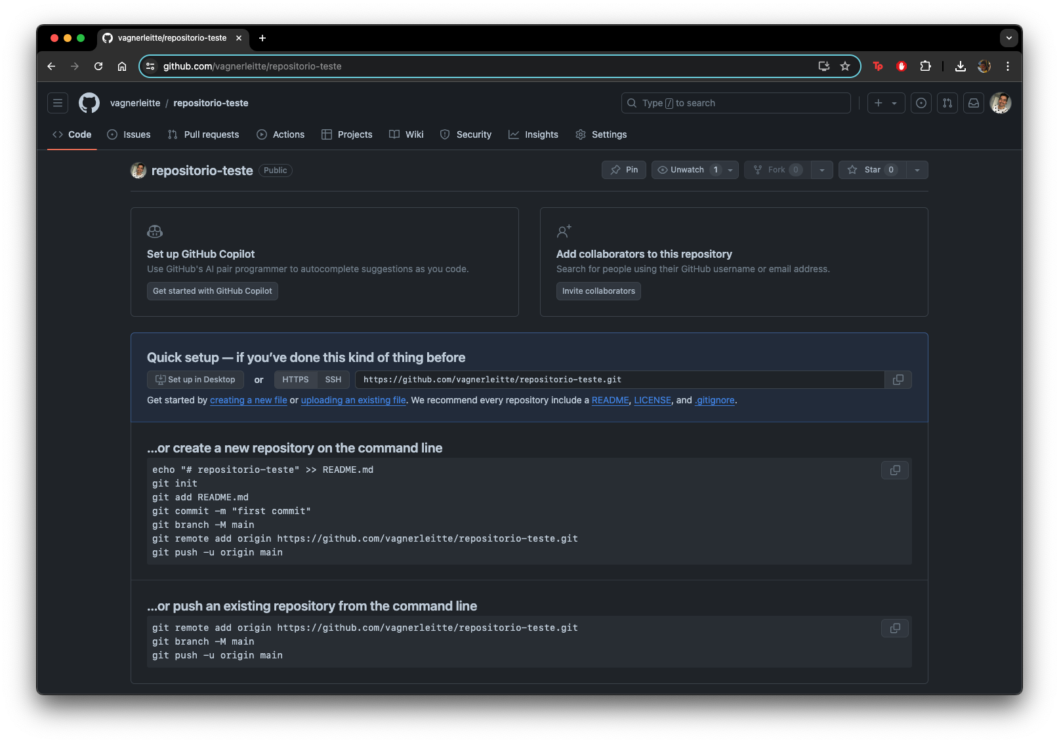Open the issues icon in header
1059x743 pixels.
pyautogui.click(x=921, y=103)
